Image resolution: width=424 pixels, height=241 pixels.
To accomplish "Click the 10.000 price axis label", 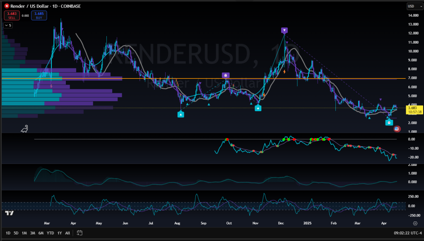I will pos(414,51).
